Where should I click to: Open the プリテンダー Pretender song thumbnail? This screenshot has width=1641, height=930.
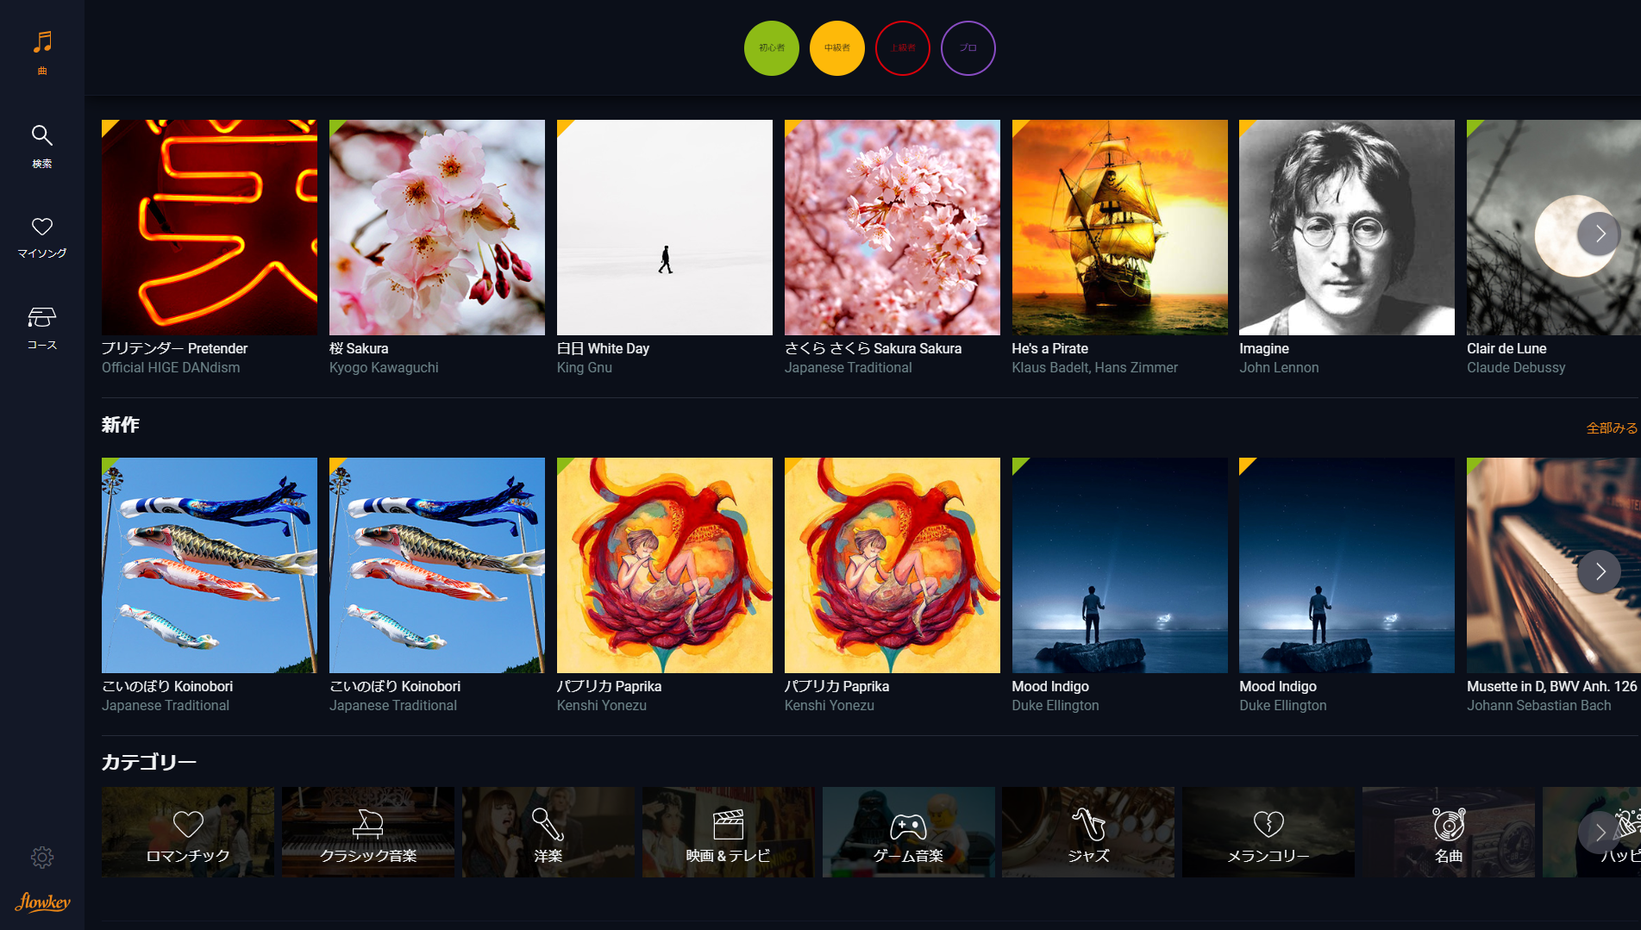tap(210, 228)
